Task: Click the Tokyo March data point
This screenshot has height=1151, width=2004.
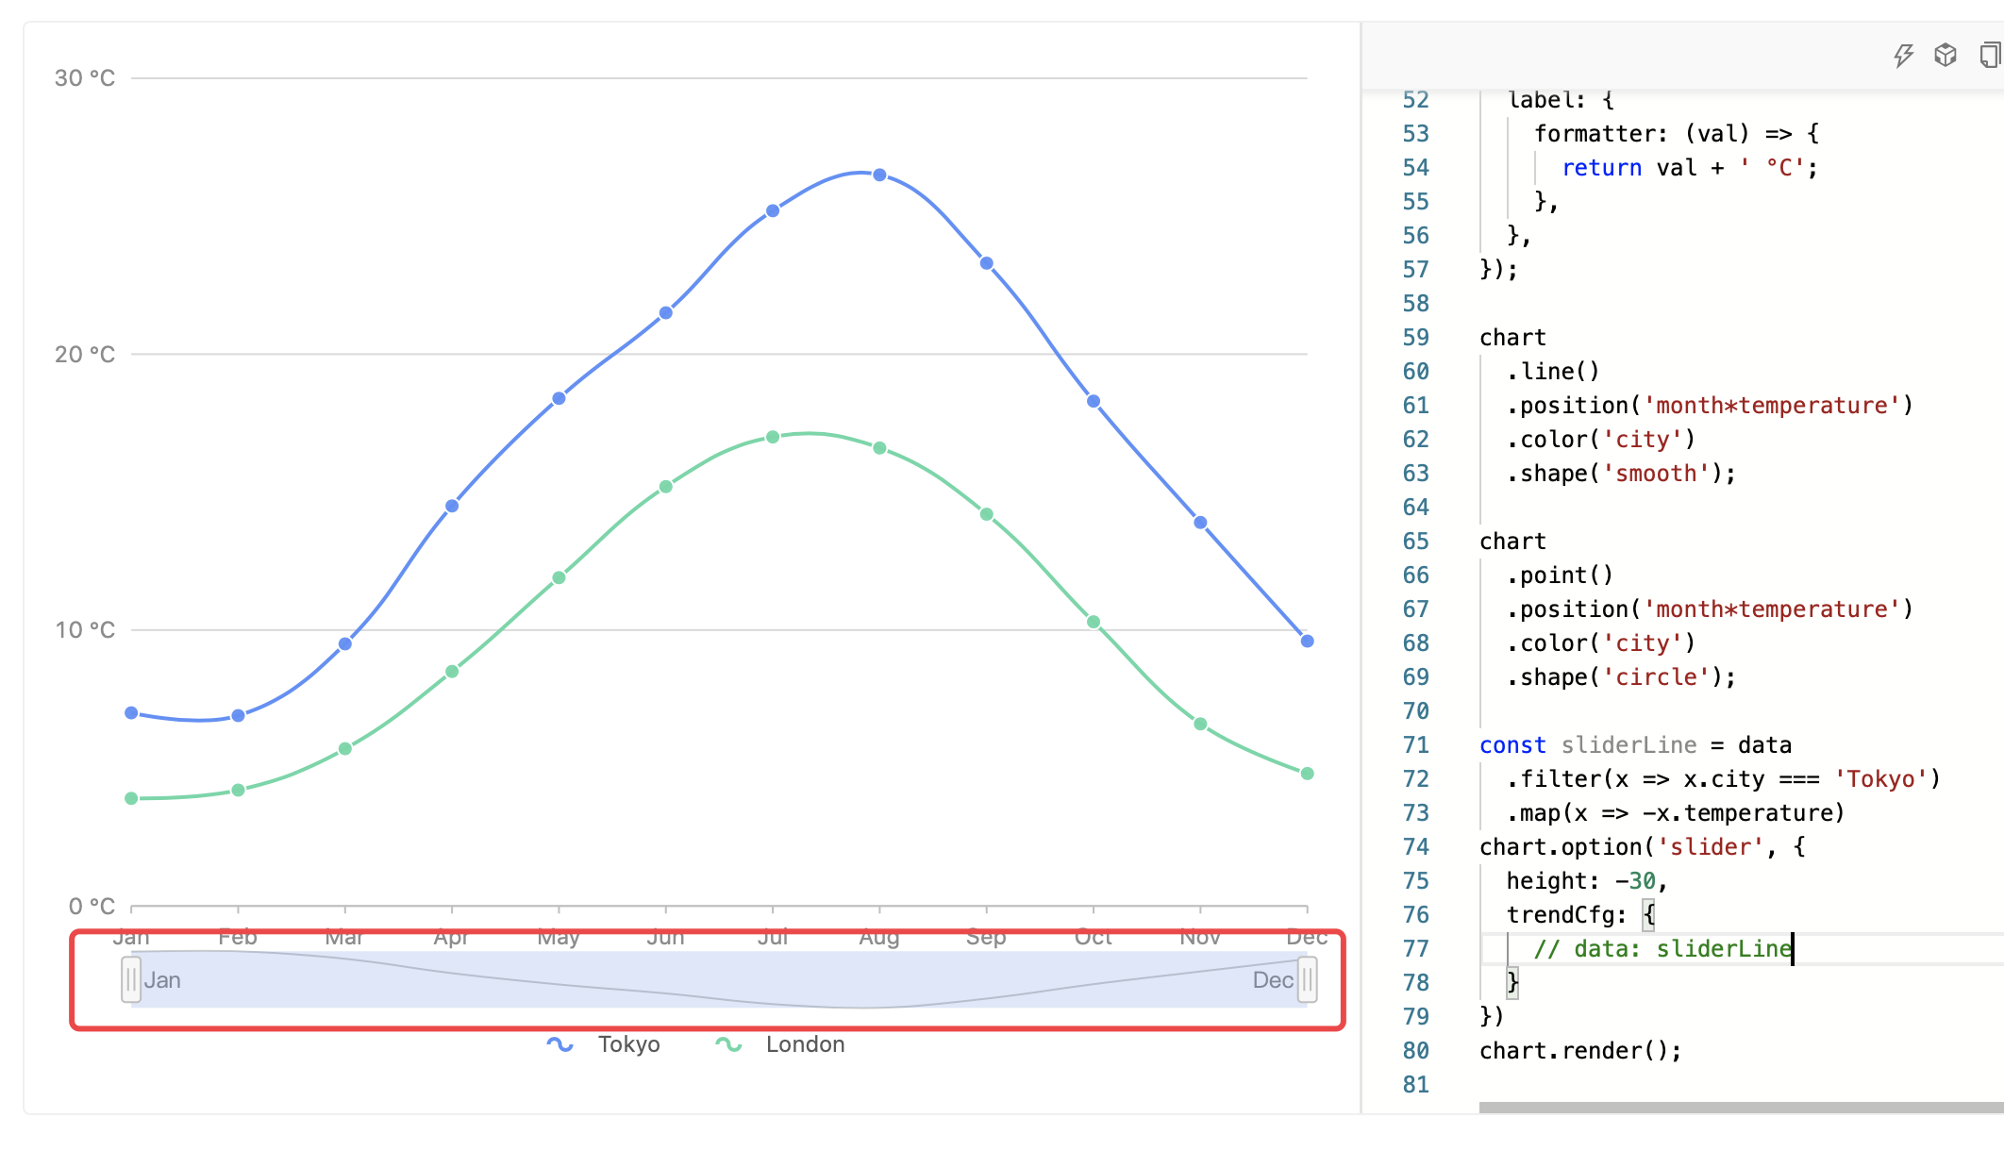Action: click(345, 644)
